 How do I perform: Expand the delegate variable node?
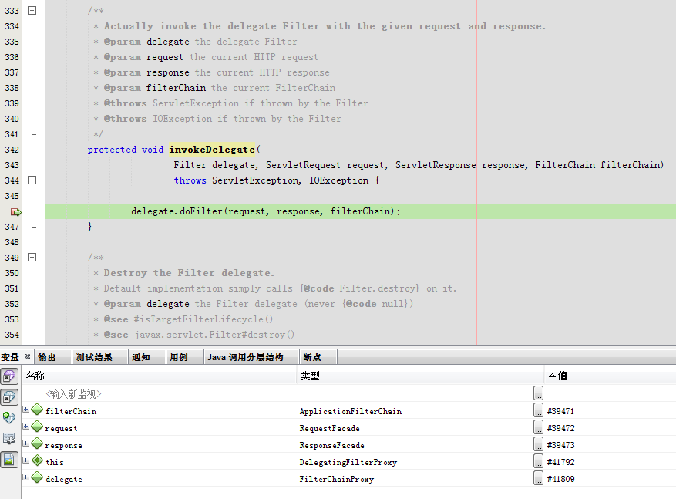[x=26, y=477]
